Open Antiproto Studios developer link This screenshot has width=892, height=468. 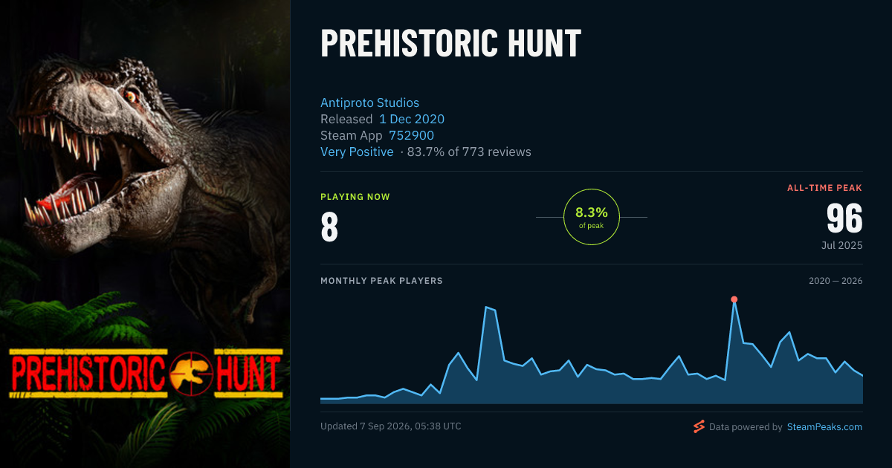click(x=369, y=103)
